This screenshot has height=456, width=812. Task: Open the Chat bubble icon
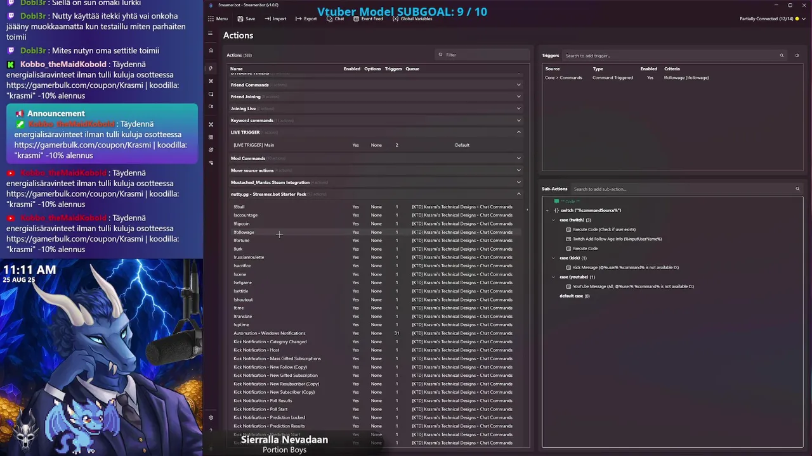329,18
